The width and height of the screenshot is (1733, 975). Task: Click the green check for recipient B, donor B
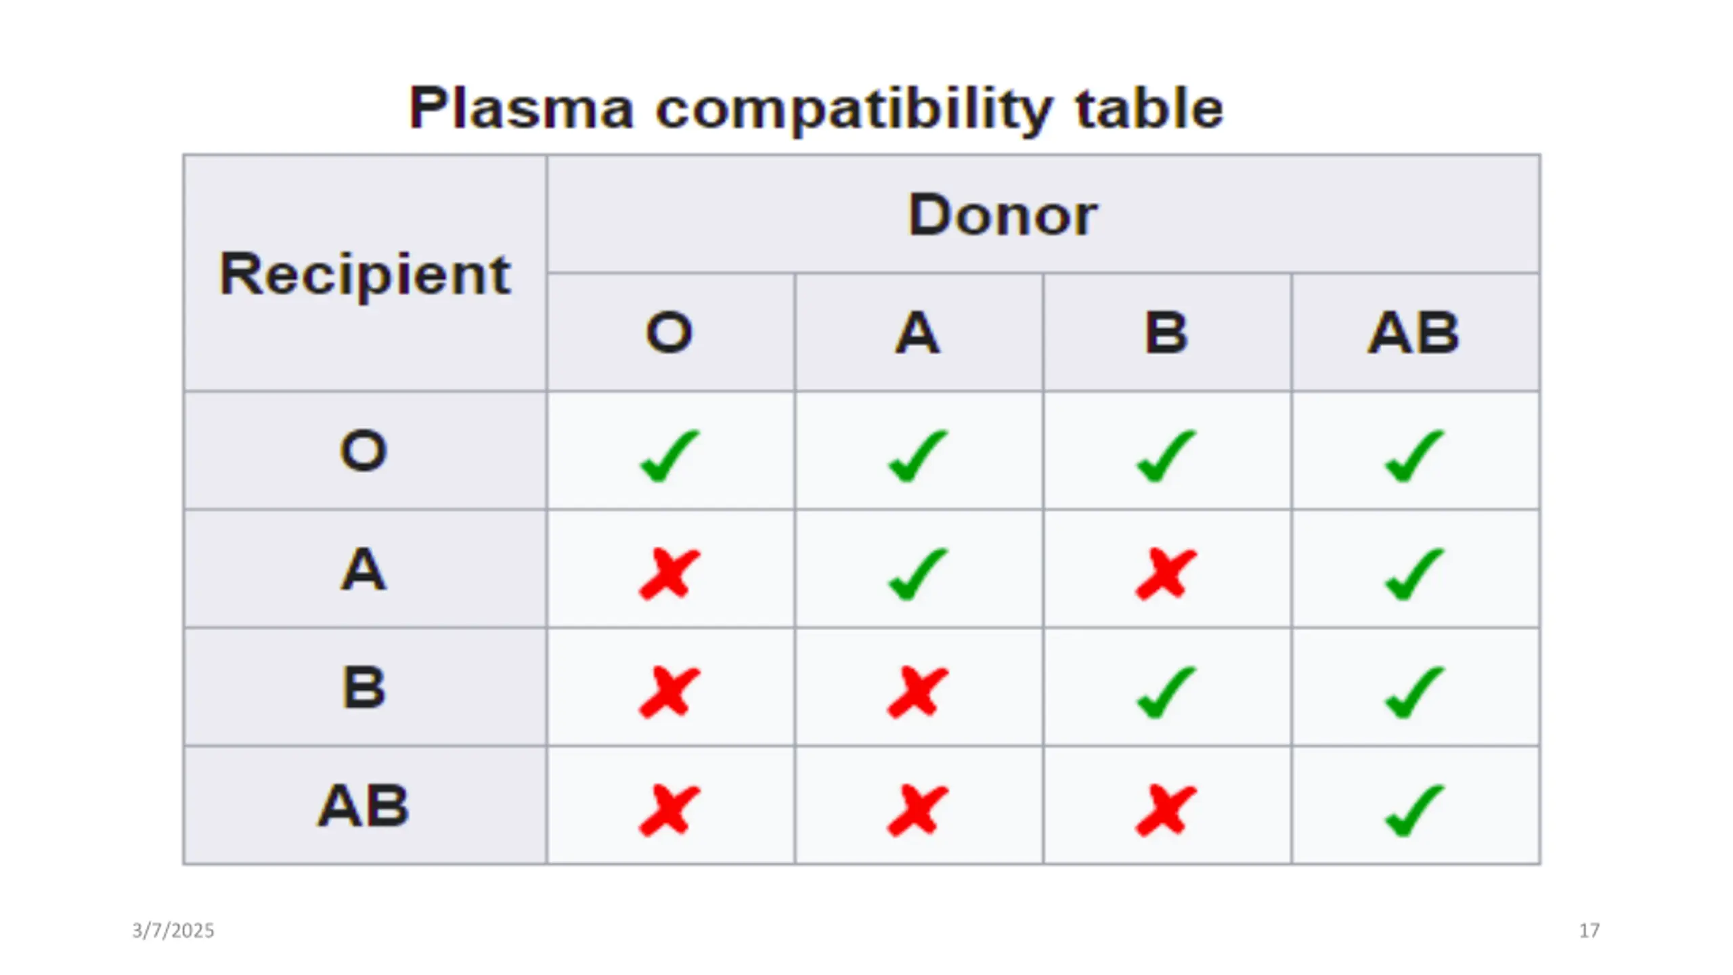click(x=1166, y=692)
